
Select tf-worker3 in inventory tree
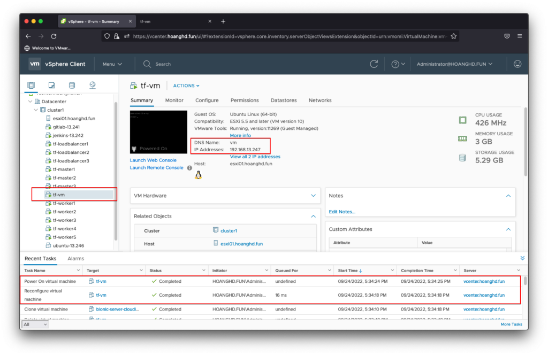click(64, 220)
